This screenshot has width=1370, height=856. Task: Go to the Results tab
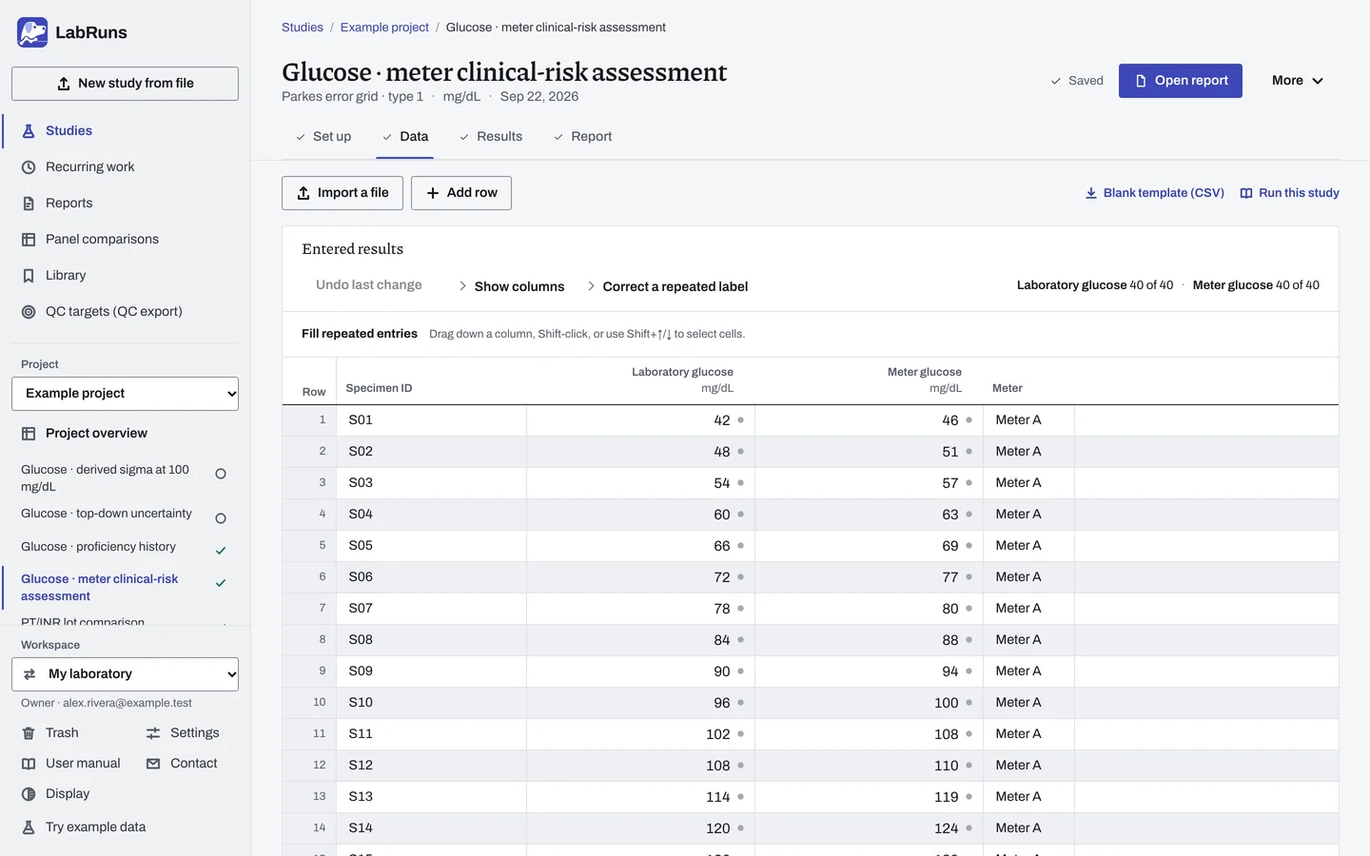tap(491, 137)
